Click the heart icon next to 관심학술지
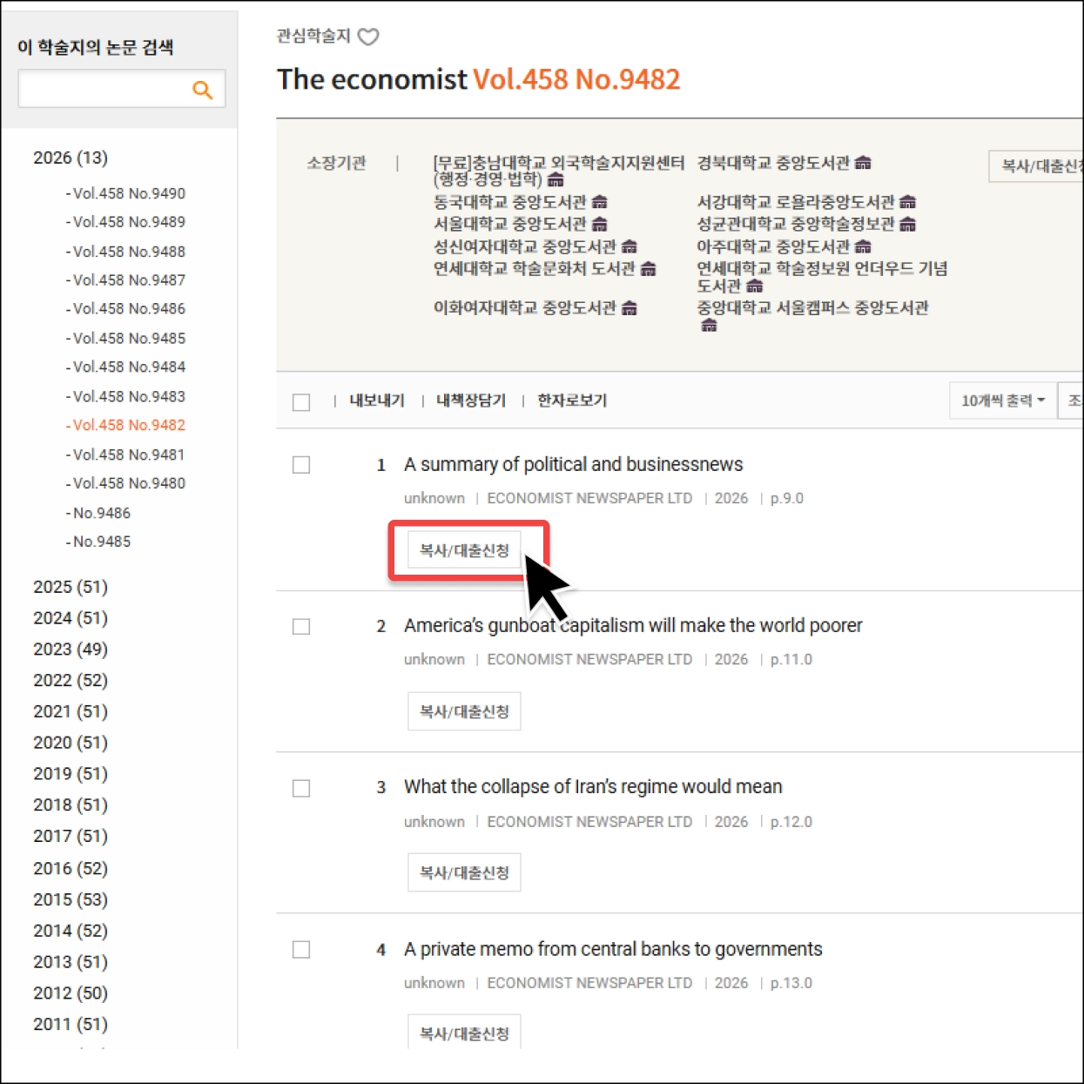Image resolution: width=1084 pixels, height=1084 pixels. tap(368, 37)
